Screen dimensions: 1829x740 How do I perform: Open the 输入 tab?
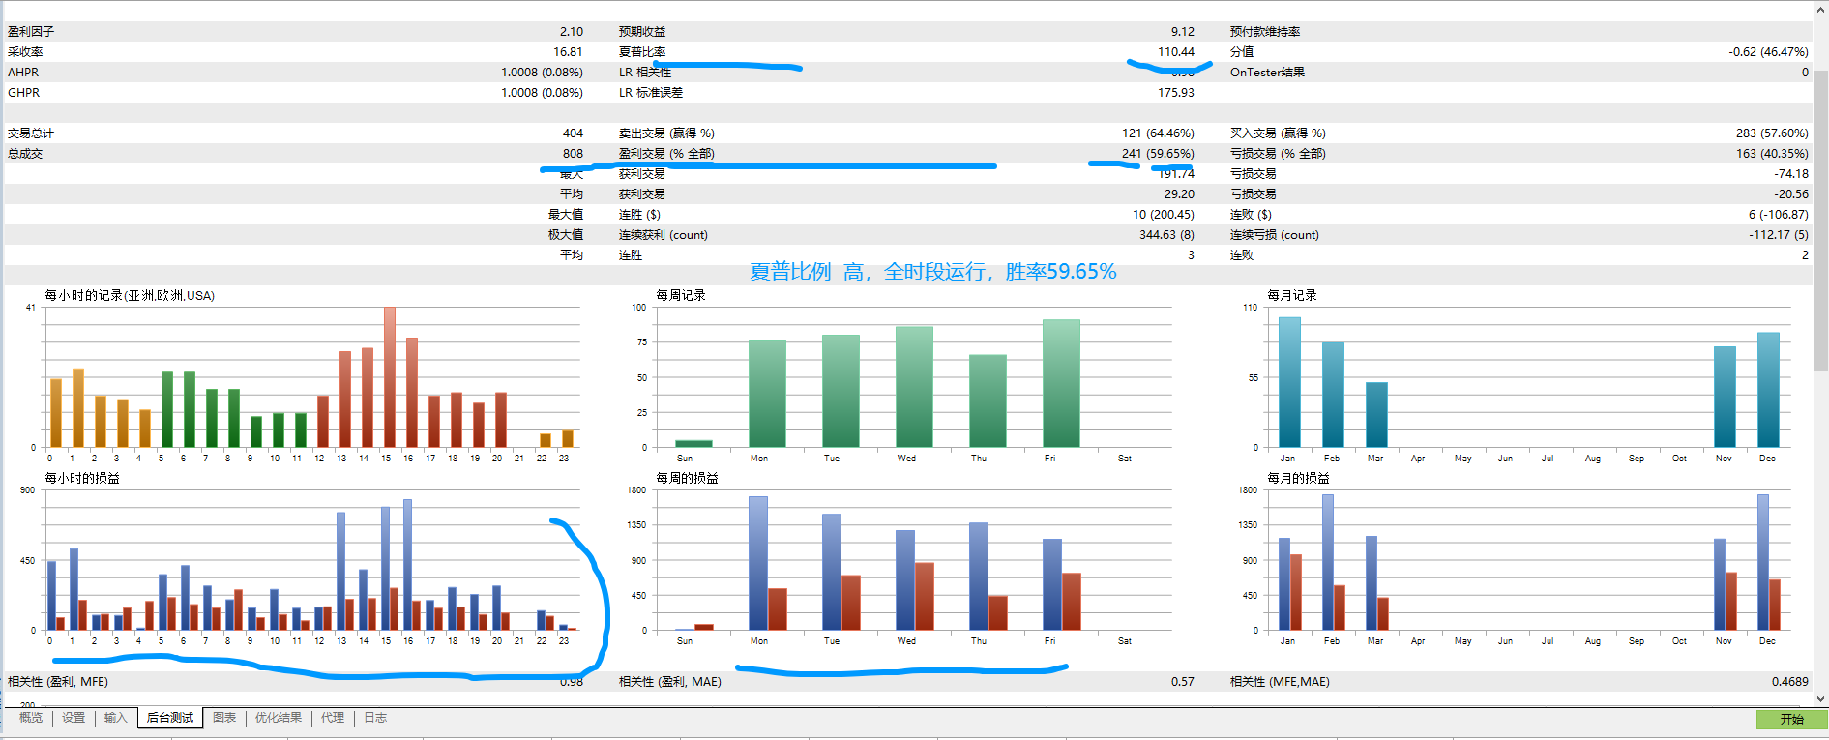tap(116, 718)
